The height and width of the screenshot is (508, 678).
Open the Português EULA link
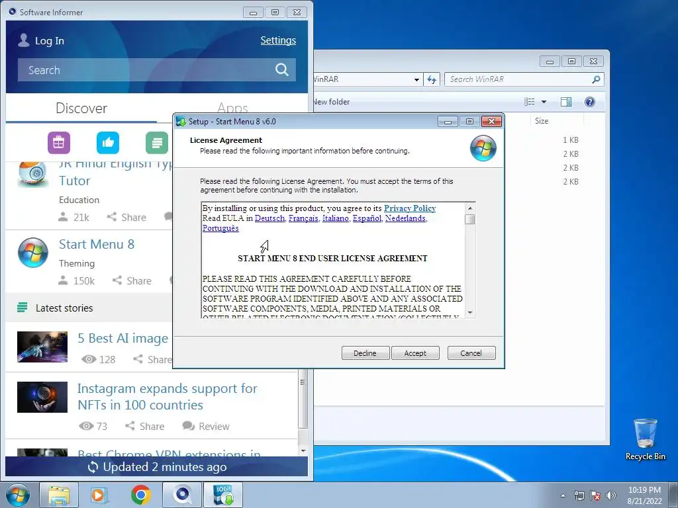click(x=220, y=228)
